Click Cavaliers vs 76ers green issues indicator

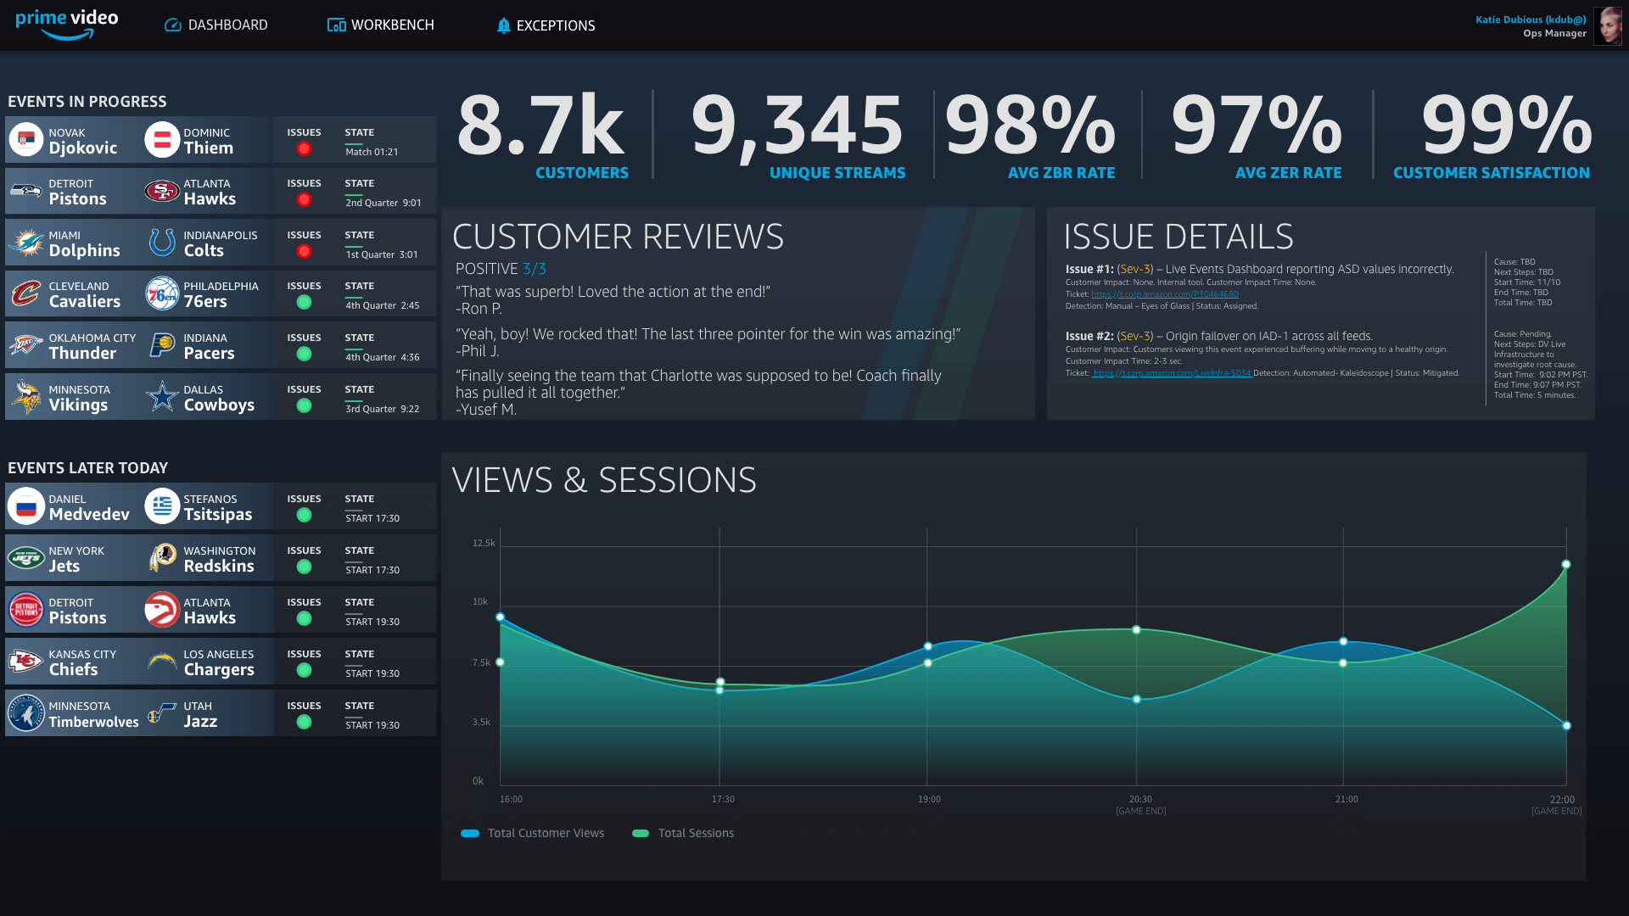tap(304, 303)
